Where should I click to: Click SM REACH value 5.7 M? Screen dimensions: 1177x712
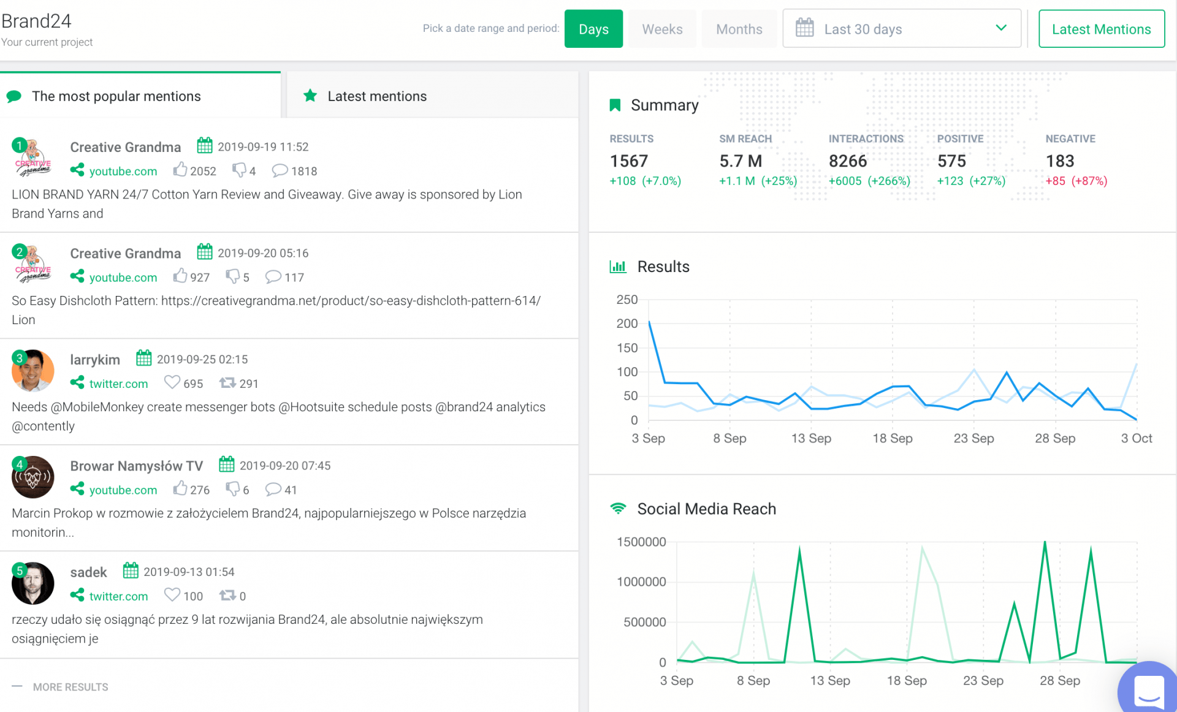tap(740, 161)
